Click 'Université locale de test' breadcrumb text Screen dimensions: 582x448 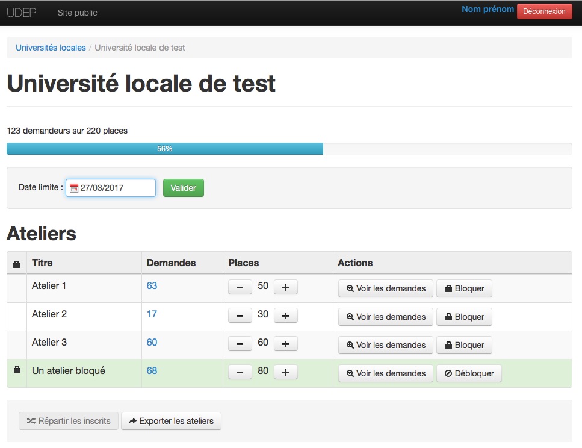click(x=140, y=48)
